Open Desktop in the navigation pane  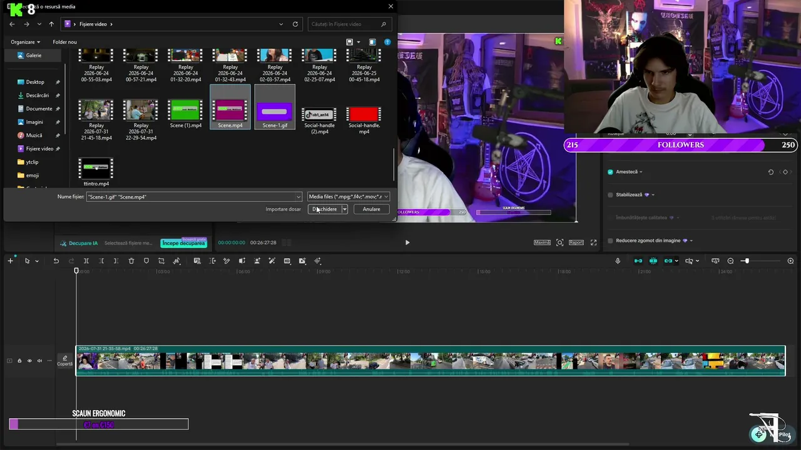35,82
